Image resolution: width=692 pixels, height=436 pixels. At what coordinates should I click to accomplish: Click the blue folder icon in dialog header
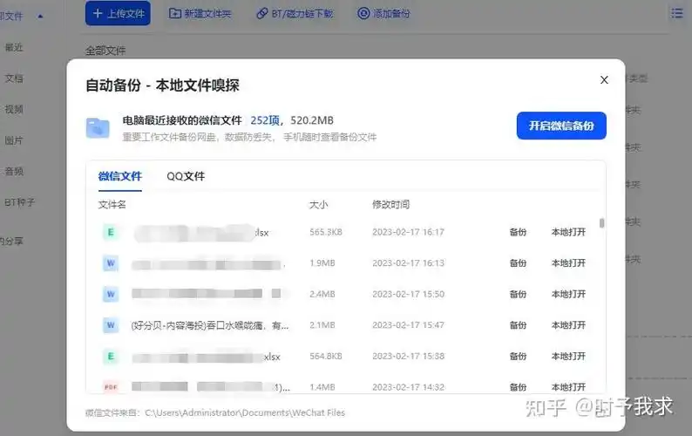(98, 127)
